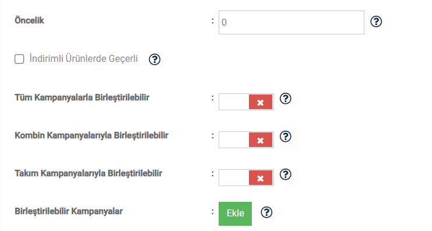Click the Birleştirilebilir Kampanyalar label
The height and width of the screenshot is (231, 432).
(x=69, y=211)
